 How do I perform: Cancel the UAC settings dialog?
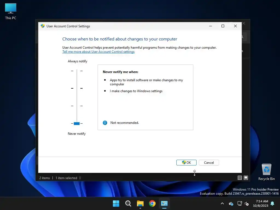[x=209, y=162]
